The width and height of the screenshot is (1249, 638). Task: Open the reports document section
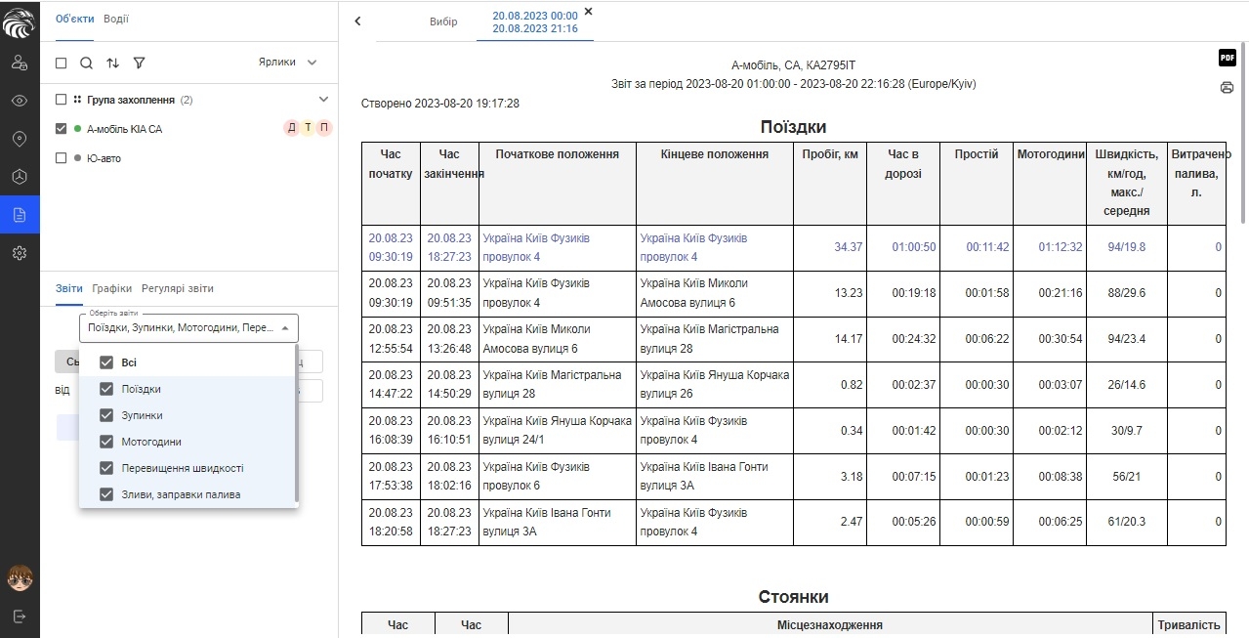point(20,215)
